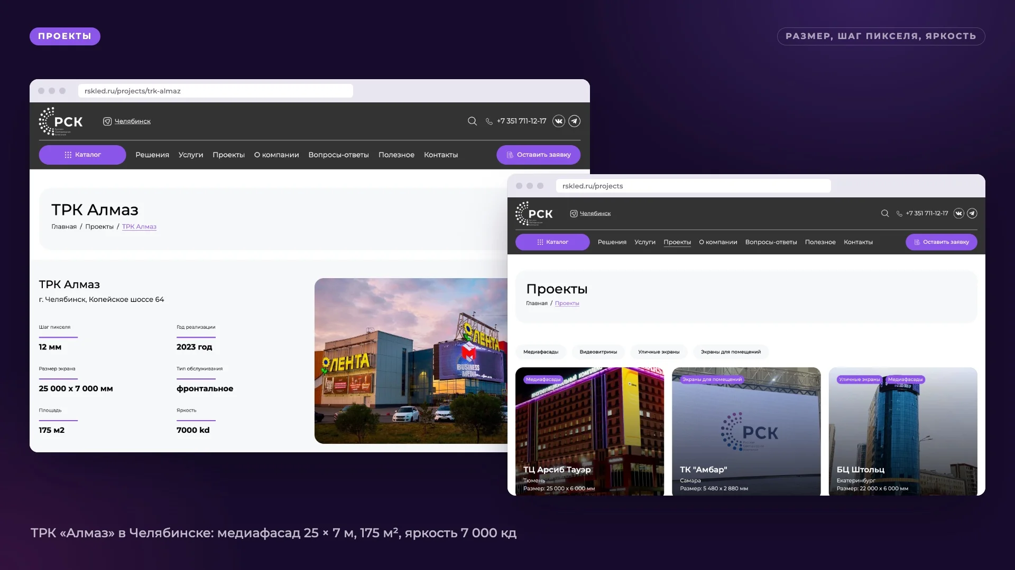
Task: Click Telegram icon in Projects window
Action: (972, 214)
